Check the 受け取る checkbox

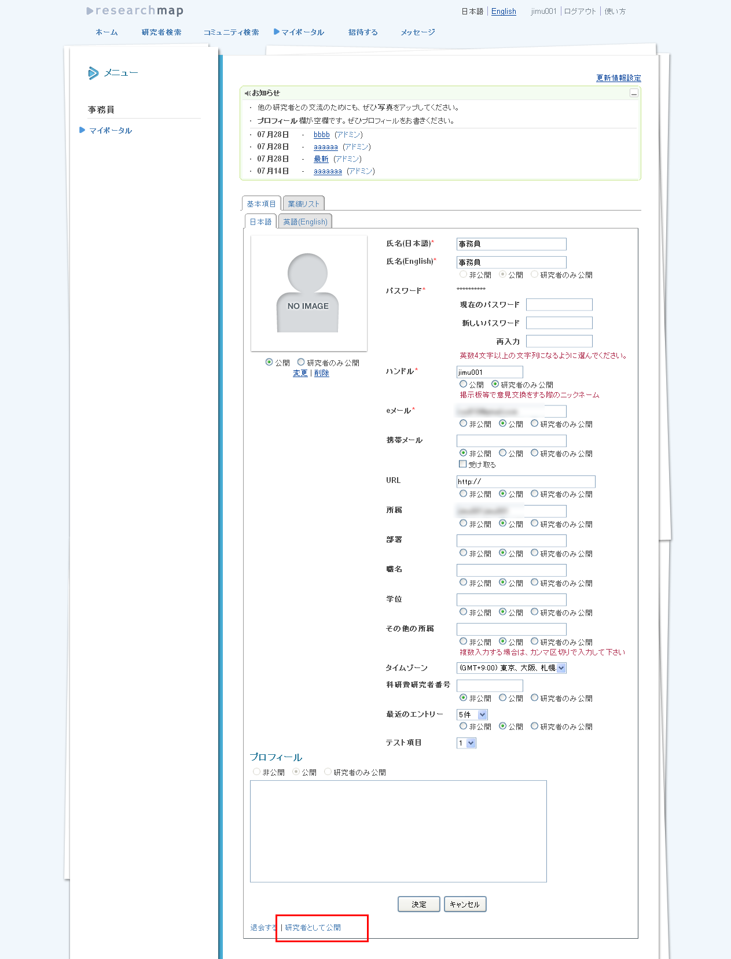click(463, 464)
